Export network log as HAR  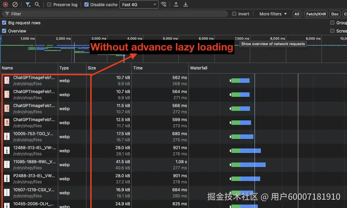(186, 4)
